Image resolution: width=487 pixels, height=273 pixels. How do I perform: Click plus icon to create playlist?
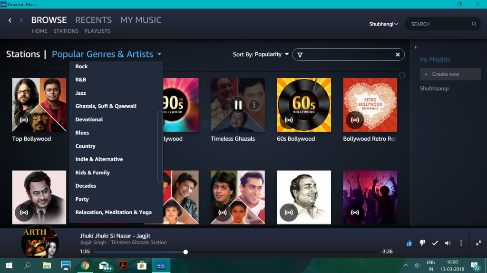point(426,74)
